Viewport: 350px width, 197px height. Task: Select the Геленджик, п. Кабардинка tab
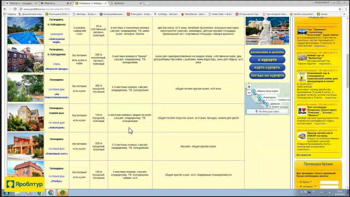[90, 3]
